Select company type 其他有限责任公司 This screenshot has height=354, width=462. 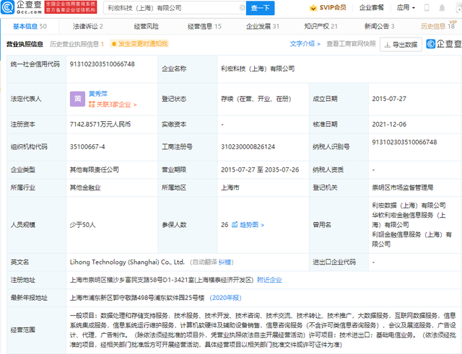(x=95, y=170)
